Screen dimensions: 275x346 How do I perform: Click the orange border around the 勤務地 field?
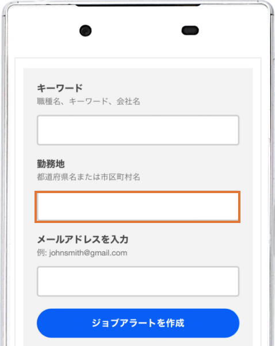137,192
